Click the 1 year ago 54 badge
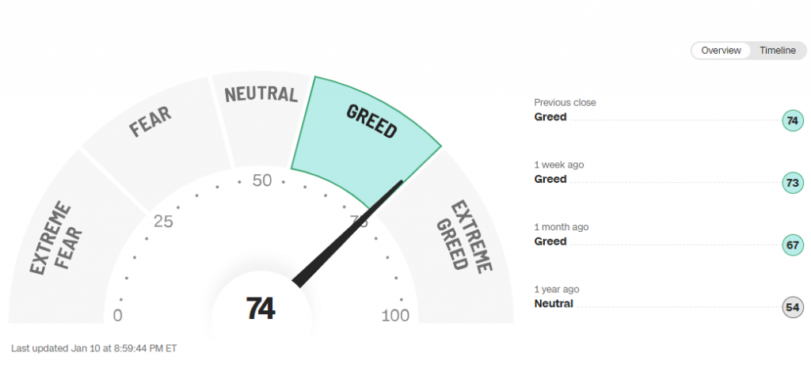 792,307
